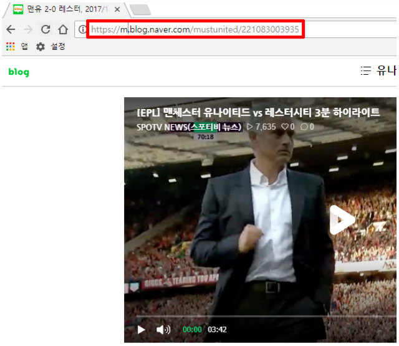
Task: Reload the current page
Action: (46, 29)
